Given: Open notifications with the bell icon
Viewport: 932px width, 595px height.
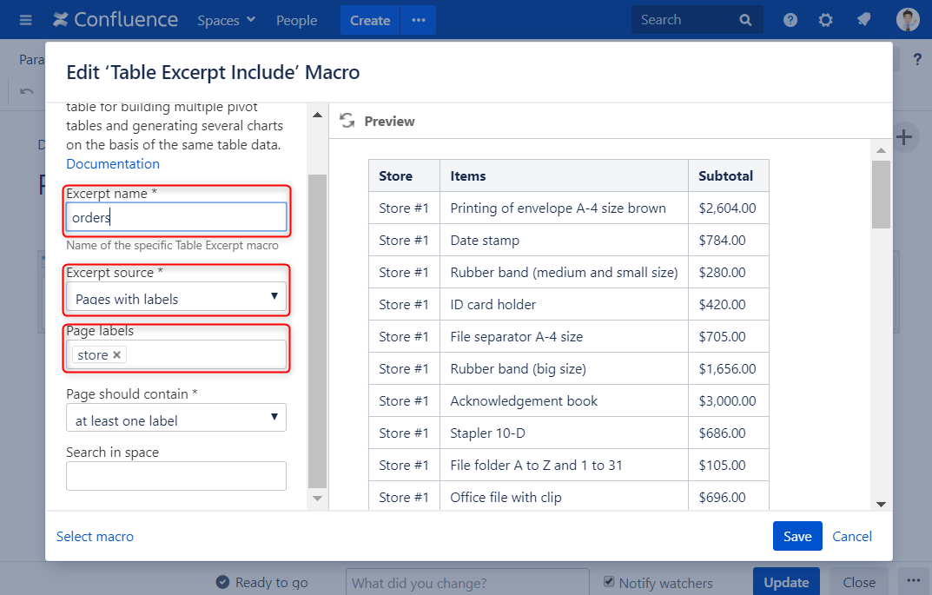Looking at the screenshot, I should (x=863, y=19).
